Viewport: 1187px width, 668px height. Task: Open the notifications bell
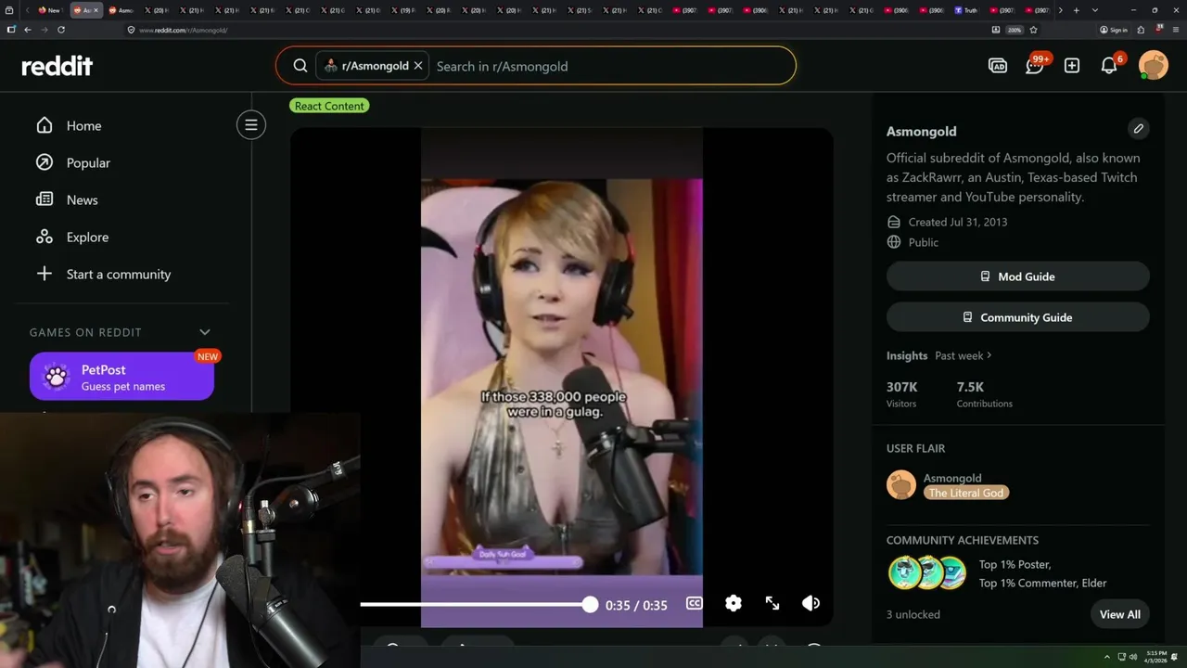click(1109, 66)
